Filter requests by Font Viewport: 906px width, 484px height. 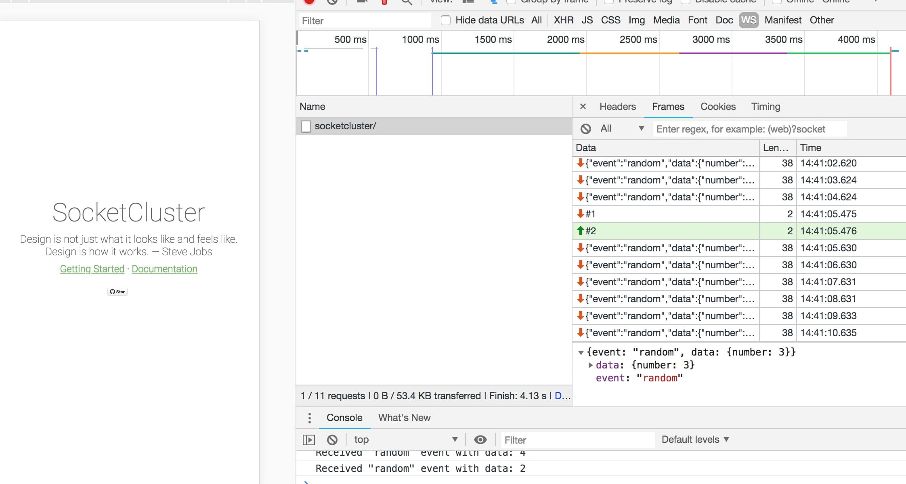click(x=698, y=20)
